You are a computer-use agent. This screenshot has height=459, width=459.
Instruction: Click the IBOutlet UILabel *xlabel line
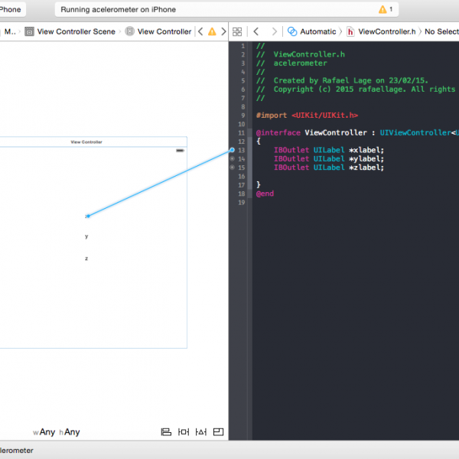point(329,150)
